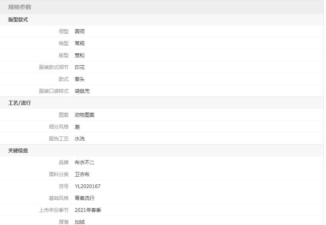The width and height of the screenshot is (326, 225).
Task: Open the 布衣不二 brand name
Action: [85, 162]
